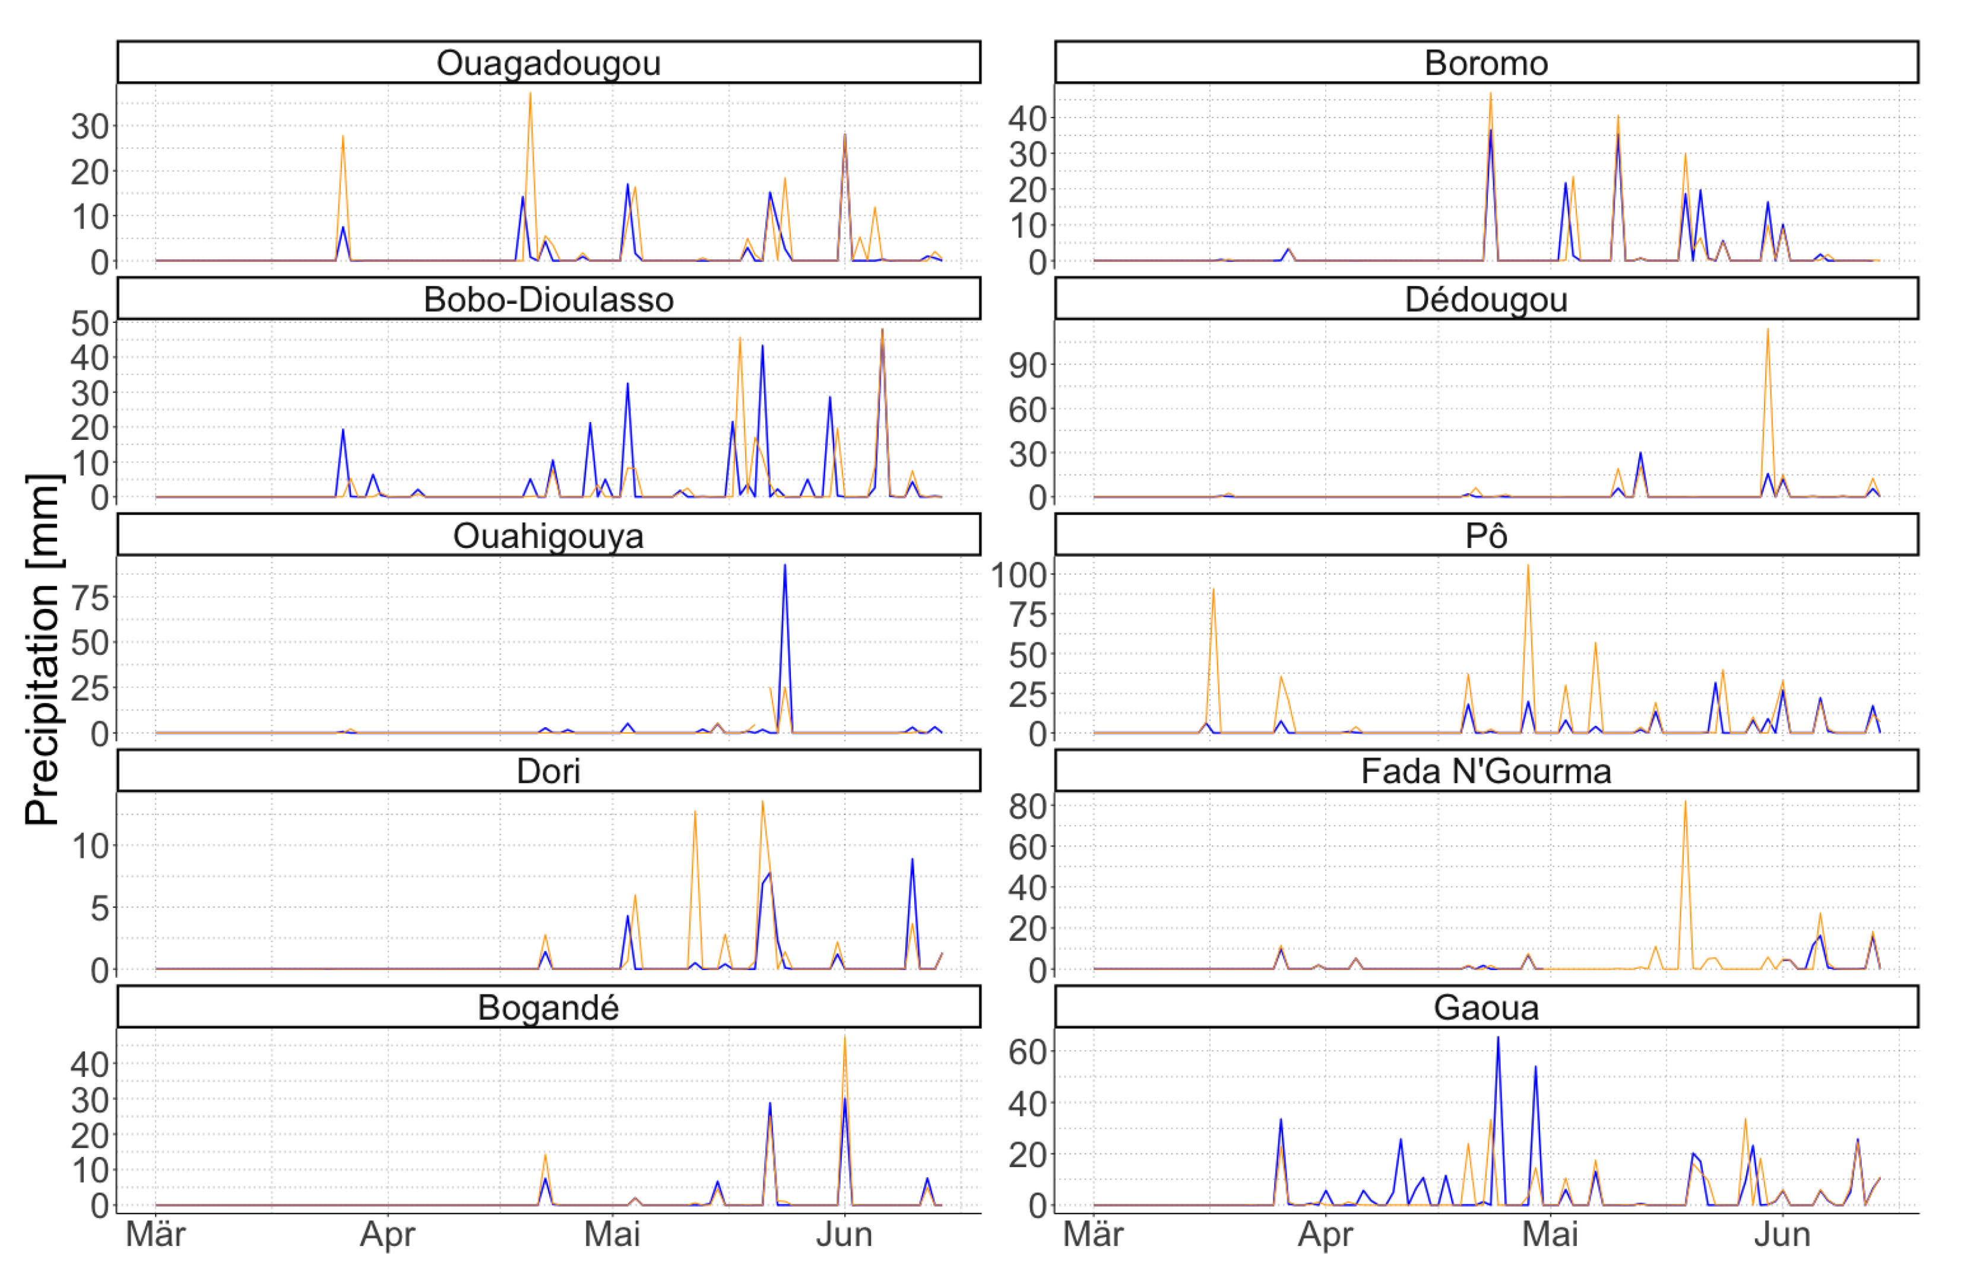Click the tall blue peak in Ouahigouya plot
This screenshot has width=1961, height=1287.
click(x=784, y=569)
